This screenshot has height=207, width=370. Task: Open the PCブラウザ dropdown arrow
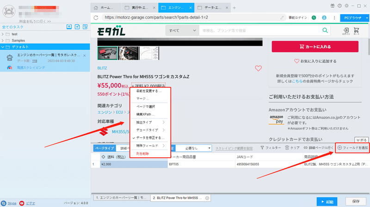pos(367,18)
